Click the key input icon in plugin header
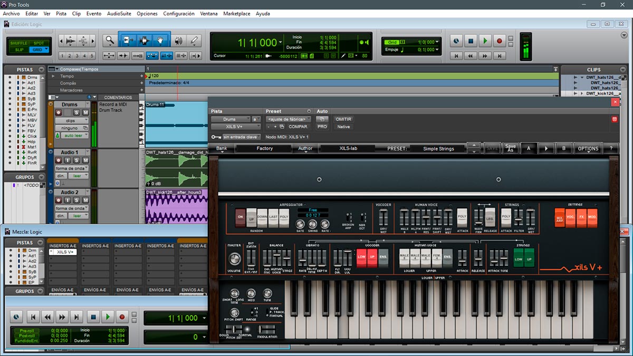 click(x=216, y=137)
